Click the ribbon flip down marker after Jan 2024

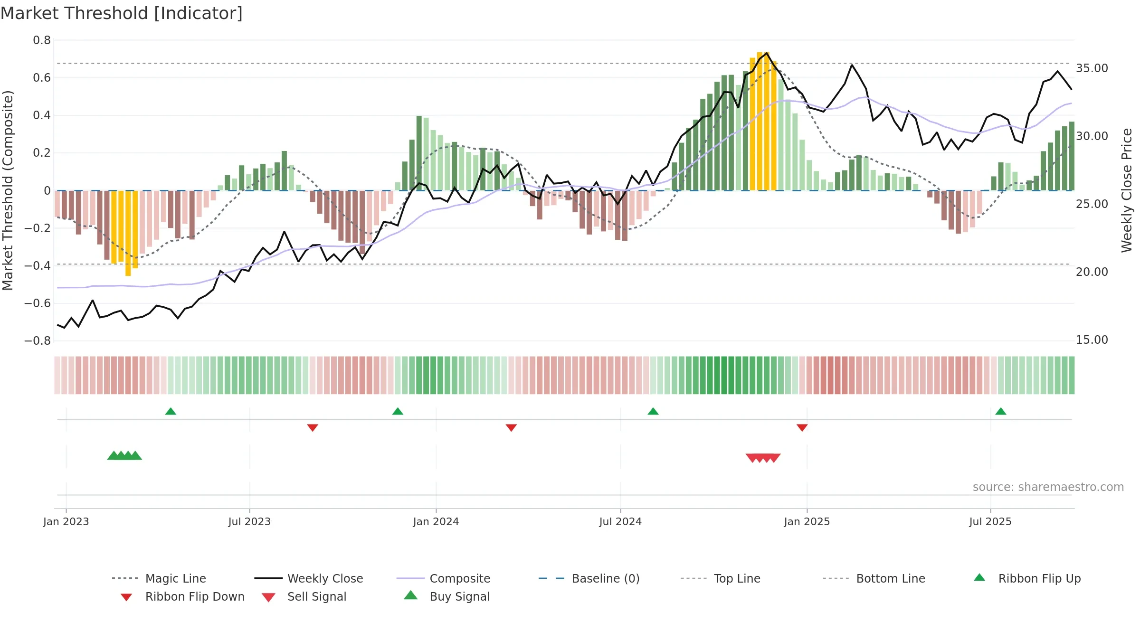511,428
